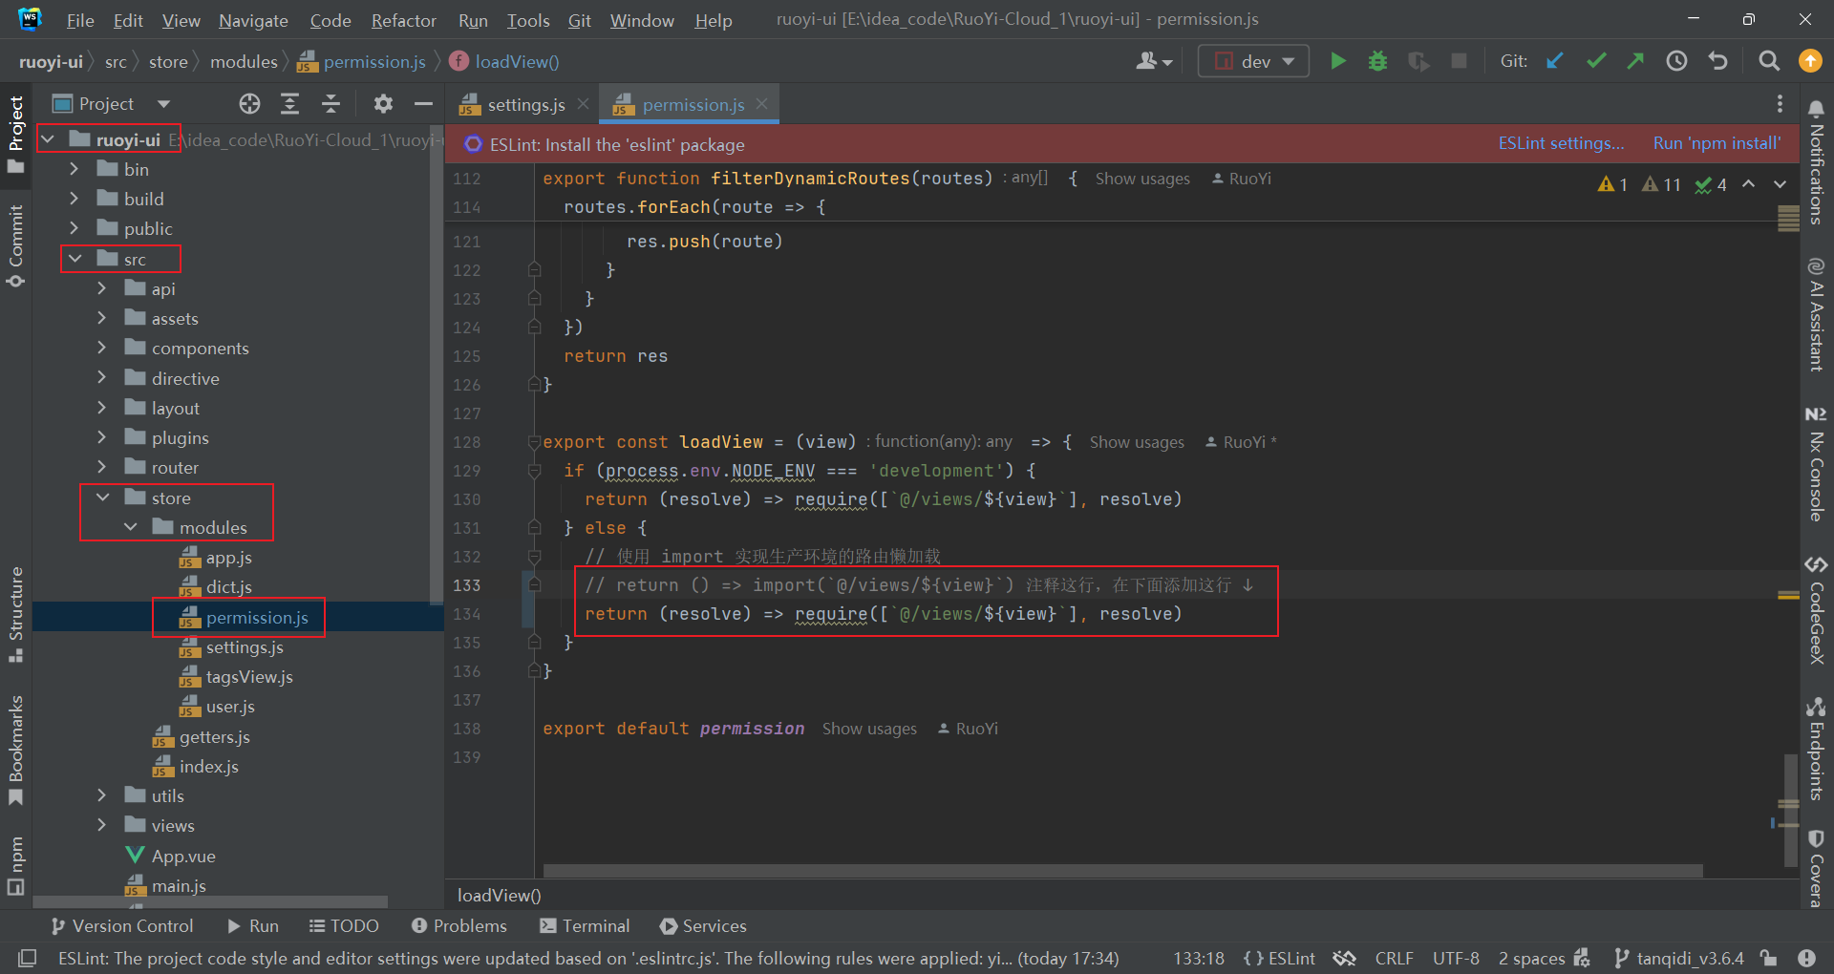Image resolution: width=1834 pixels, height=974 pixels.
Task: Click Run 'npm install' link
Action: [x=1717, y=143]
